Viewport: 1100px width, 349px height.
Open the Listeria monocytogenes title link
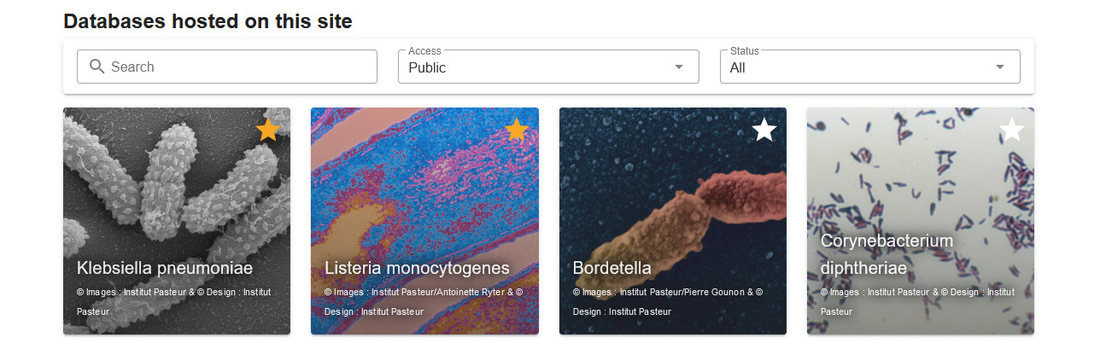pyautogui.click(x=417, y=268)
